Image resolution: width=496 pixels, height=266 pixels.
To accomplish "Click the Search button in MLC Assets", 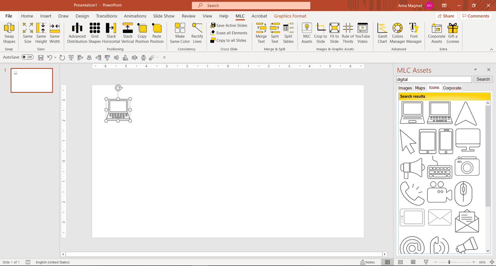I will 483,79.
